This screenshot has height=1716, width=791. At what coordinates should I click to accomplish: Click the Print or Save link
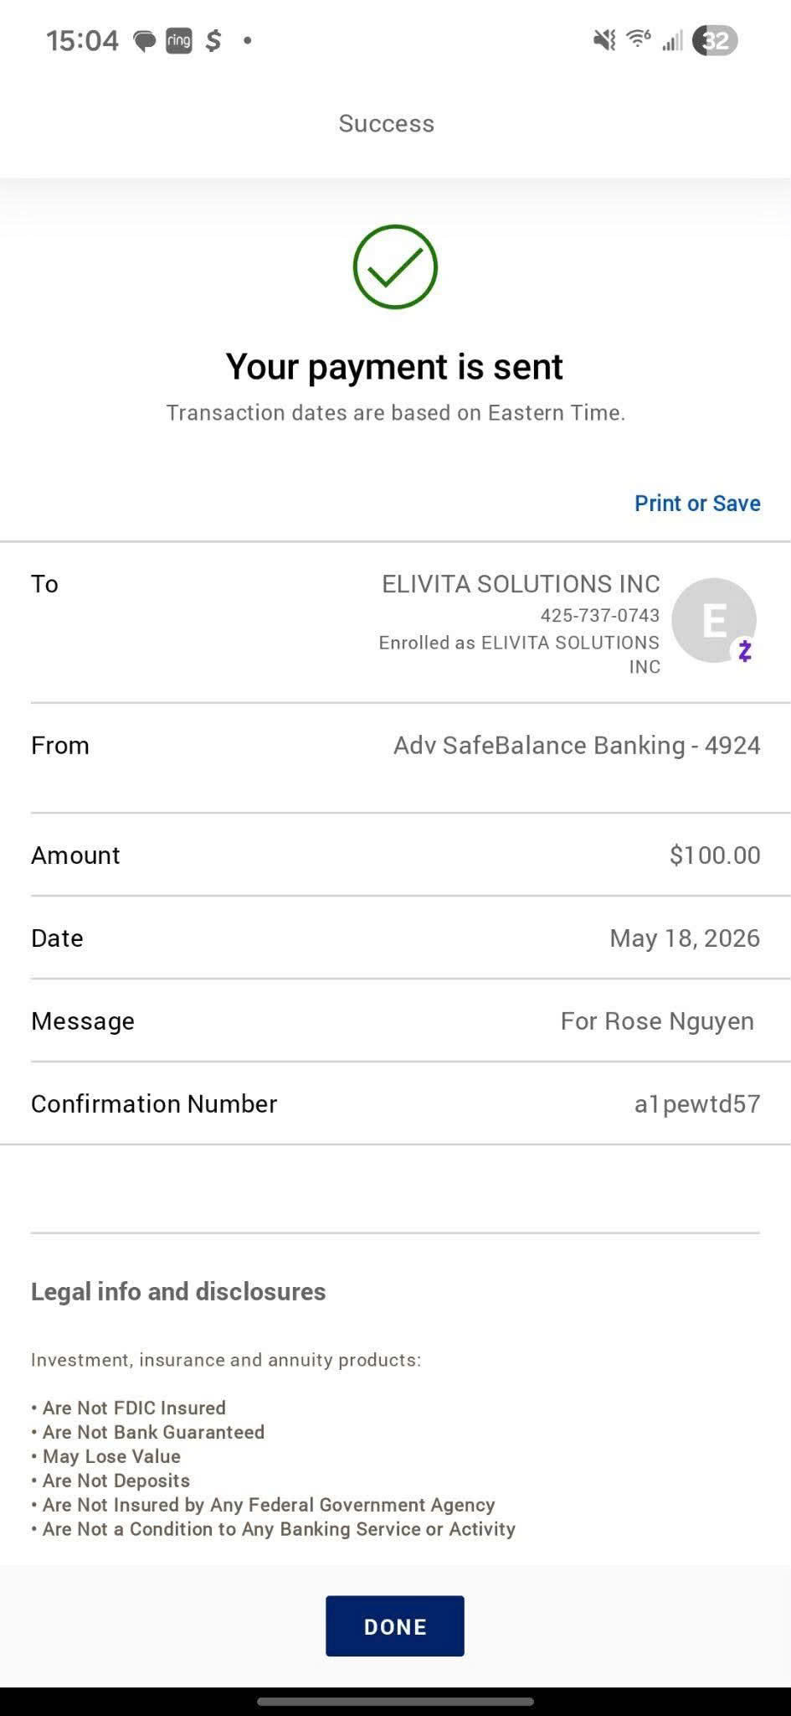pyautogui.click(x=697, y=503)
